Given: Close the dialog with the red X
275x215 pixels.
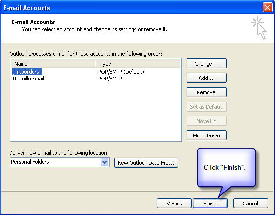Looking at the screenshot, I should (x=267, y=8).
